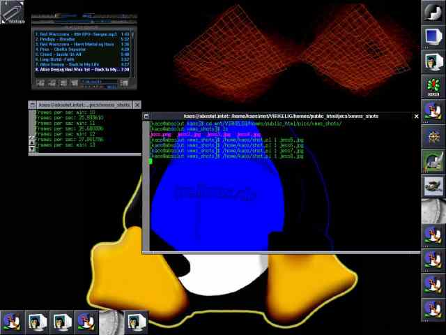Open the playlist List load/save button
This screenshot has height=335, width=446.
[x=124, y=83]
